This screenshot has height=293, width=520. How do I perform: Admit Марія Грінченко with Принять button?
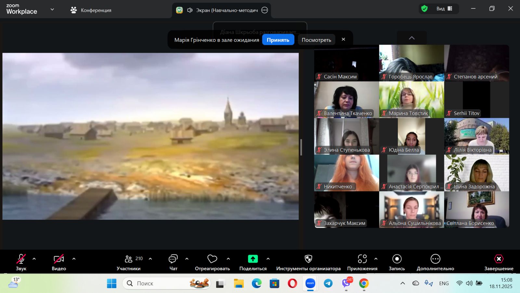pos(278,40)
